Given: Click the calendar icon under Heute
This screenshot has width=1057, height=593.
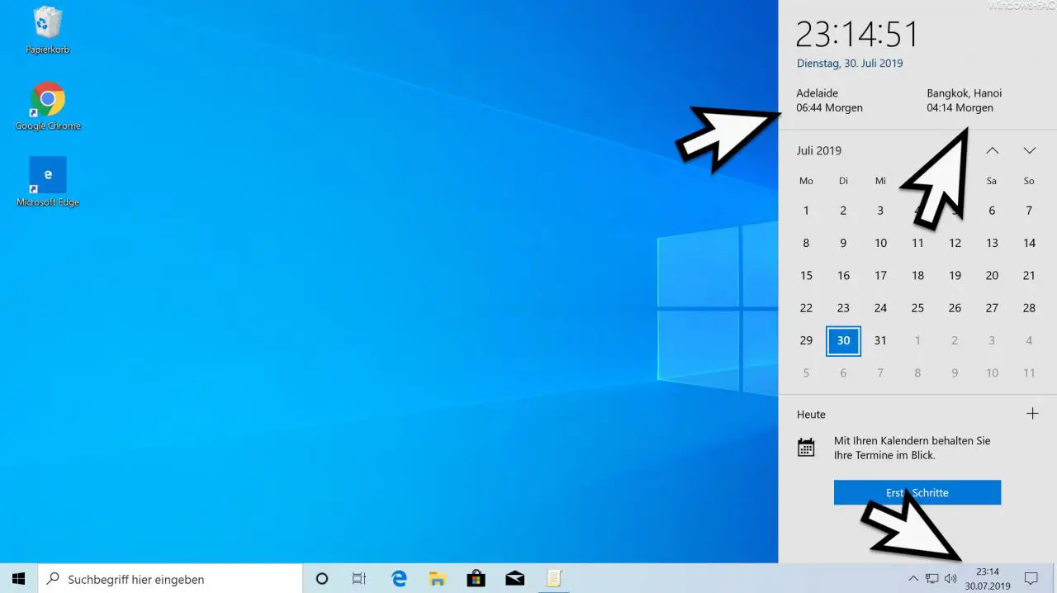Looking at the screenshot, I should point(806,448).
